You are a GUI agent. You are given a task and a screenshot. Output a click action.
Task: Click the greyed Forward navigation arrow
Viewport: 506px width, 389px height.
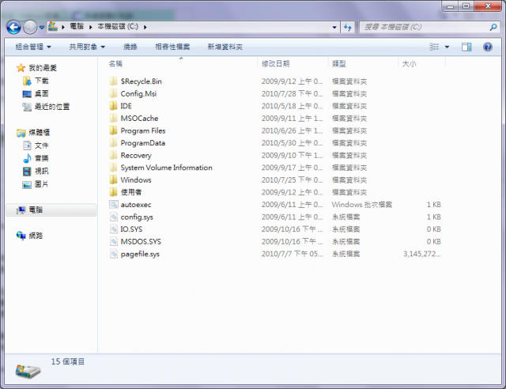30,27
